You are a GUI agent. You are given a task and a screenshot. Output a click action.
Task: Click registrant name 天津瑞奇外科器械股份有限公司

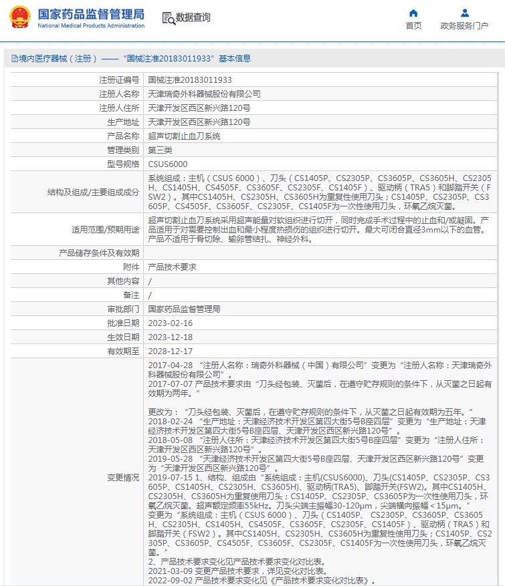[x=204, y=94]
